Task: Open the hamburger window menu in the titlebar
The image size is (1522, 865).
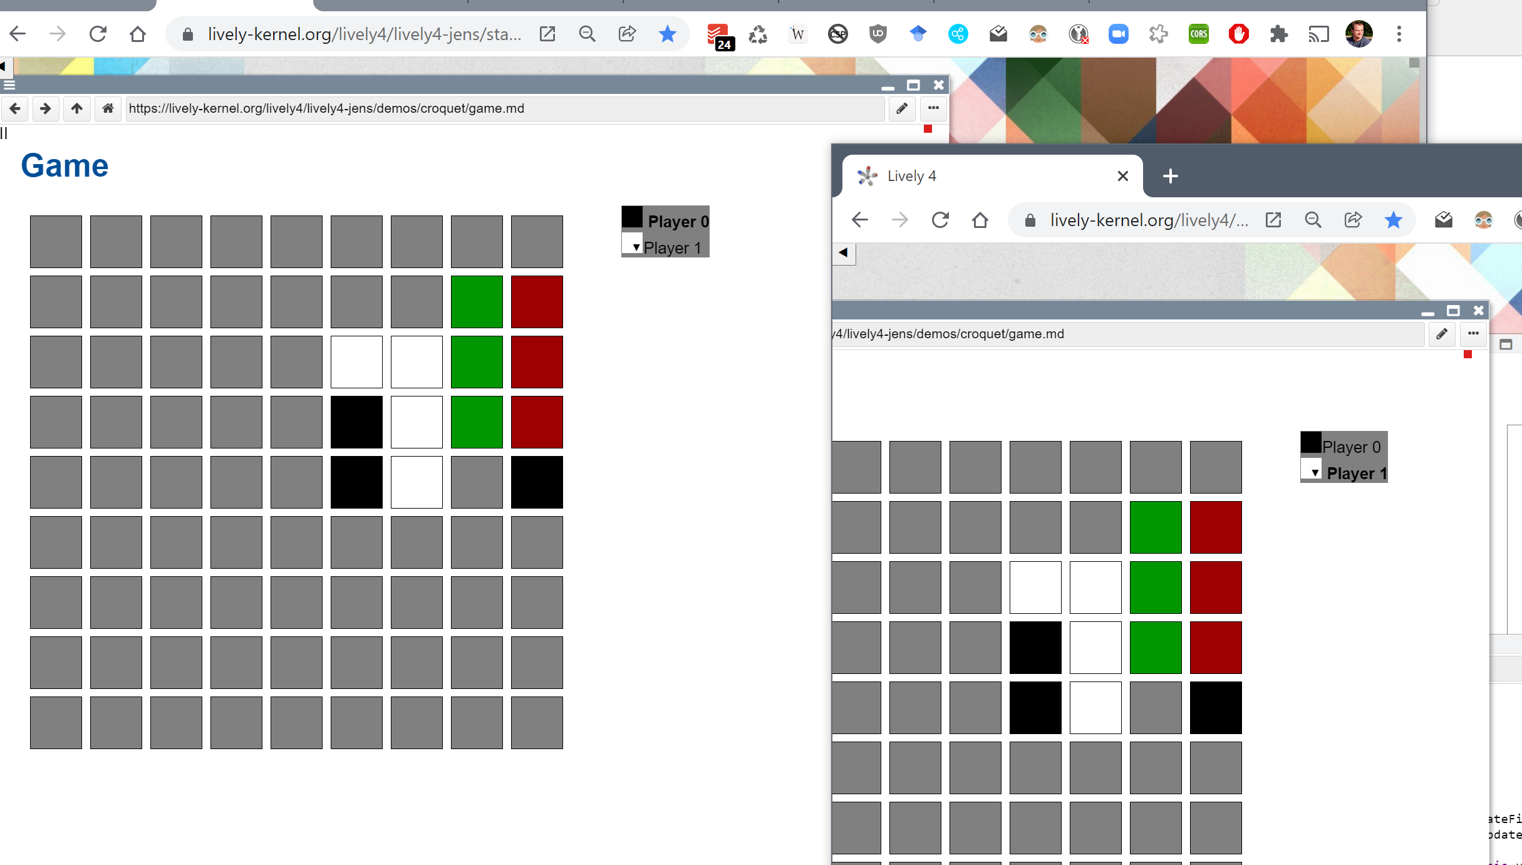Action: point(9,85)
